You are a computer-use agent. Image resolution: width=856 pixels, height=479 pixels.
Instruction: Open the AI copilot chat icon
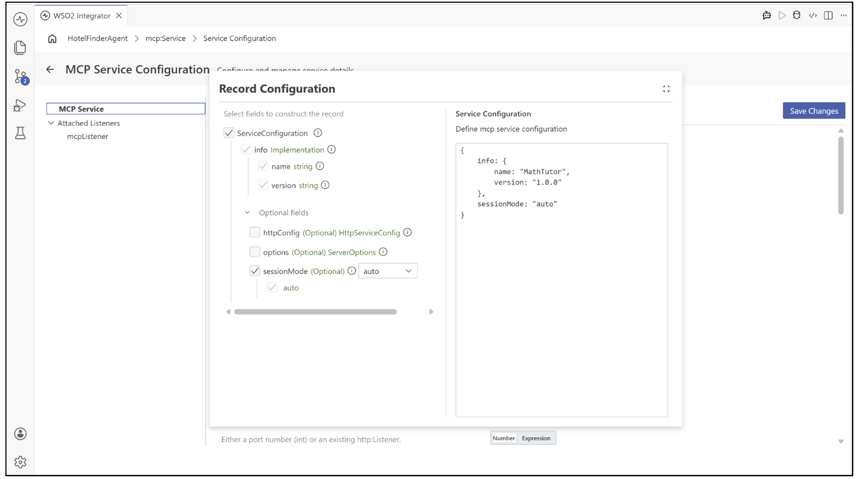tap(767, 16)
